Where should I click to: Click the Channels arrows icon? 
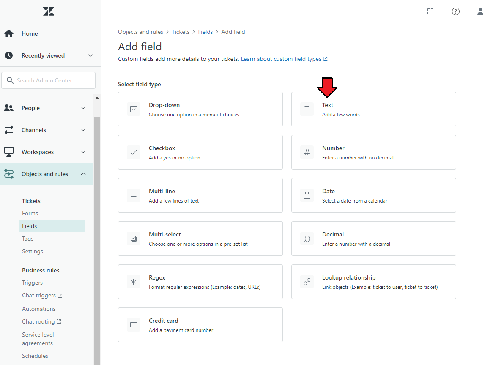point(9,130)
